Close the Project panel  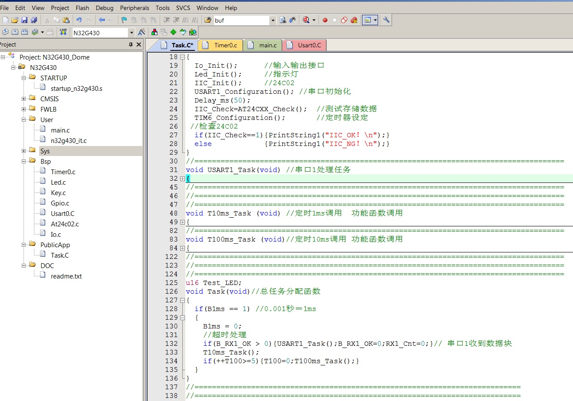coord(139,45)
